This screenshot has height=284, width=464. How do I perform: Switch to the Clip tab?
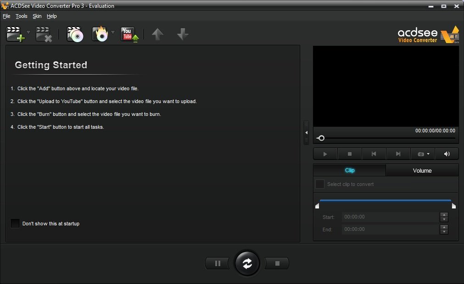(349, 170)
